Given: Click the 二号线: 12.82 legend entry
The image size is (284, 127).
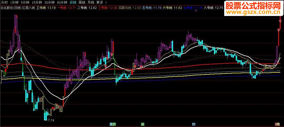Looking at the screenshot, I should tap(87, 8).
